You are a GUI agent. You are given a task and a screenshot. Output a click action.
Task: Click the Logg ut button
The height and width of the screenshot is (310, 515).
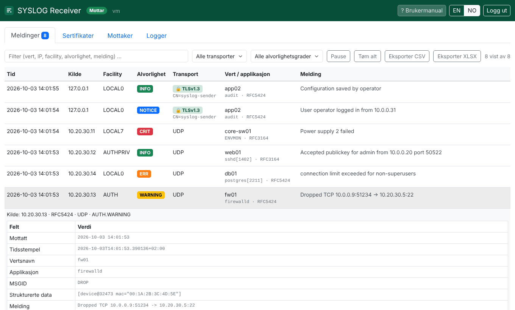coord(497,11)
